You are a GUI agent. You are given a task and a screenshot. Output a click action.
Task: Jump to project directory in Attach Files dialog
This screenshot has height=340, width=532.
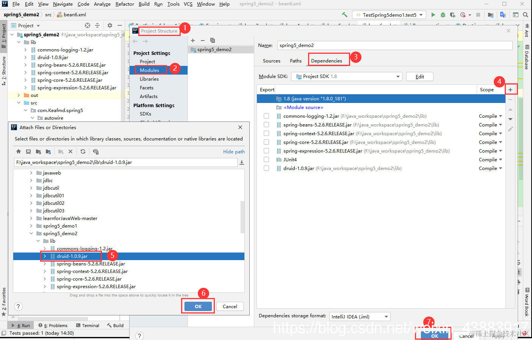(x=38, y=151)
